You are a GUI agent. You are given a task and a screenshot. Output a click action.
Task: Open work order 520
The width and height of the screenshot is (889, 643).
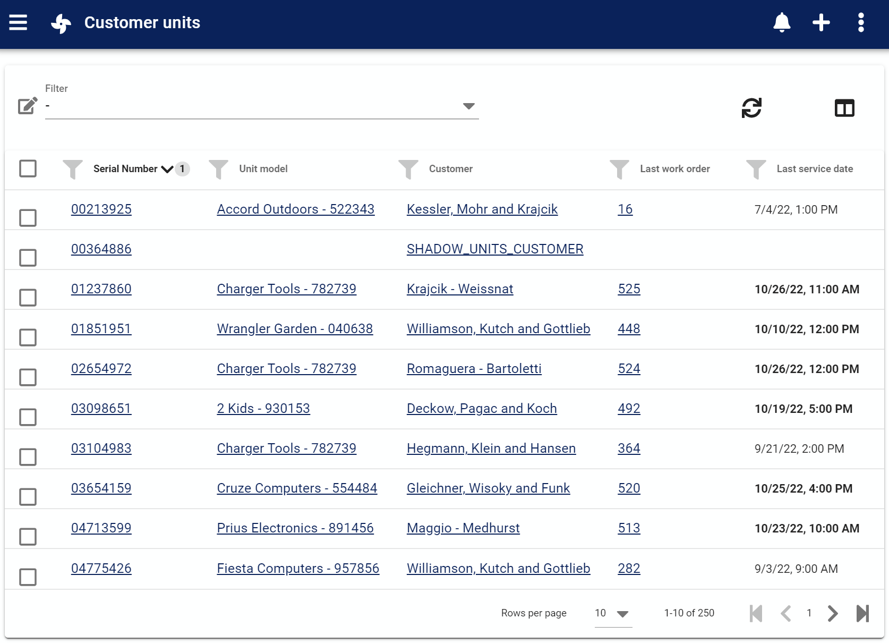coord(629,488)
